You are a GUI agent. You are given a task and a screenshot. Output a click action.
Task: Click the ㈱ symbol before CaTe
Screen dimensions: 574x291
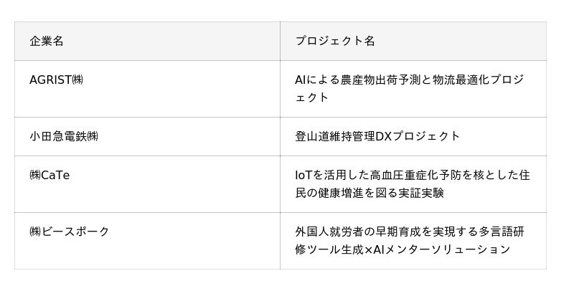tap(35, 175)
